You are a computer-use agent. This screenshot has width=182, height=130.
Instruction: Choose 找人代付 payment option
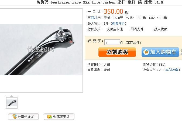[160, 29]
